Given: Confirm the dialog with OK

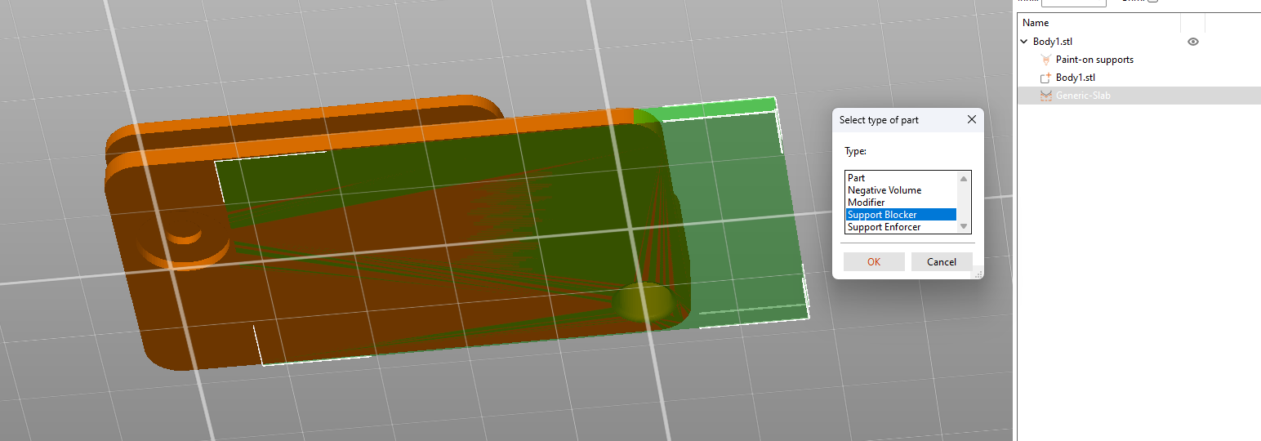Looking at the screenshot, I should tap(874, 261).
